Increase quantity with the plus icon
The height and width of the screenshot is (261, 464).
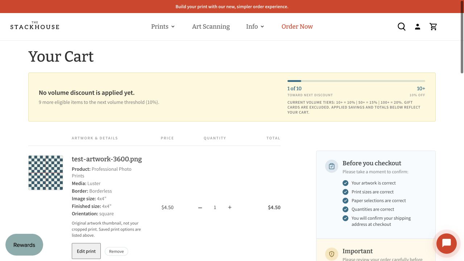(x=230, y=207)
